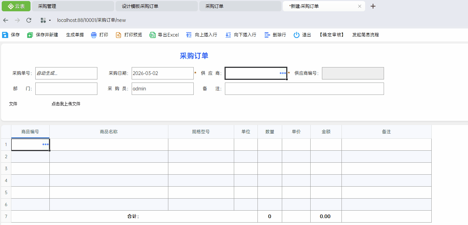Switch to 采购管理 tab
Viewport: 468px width, 225px height.
73,6
